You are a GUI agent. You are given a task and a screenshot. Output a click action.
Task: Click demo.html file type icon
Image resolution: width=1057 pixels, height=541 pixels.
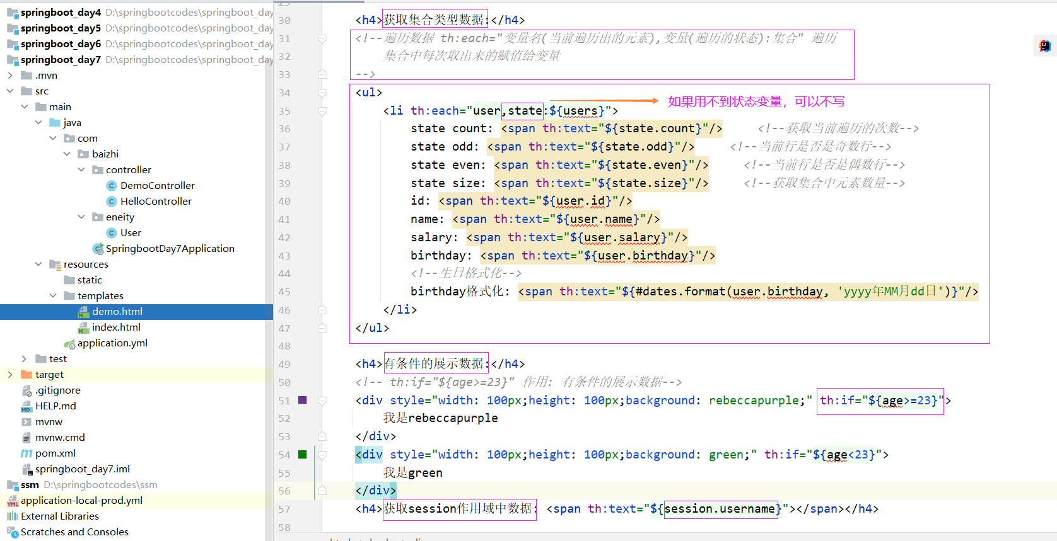[x=83, y=311]
